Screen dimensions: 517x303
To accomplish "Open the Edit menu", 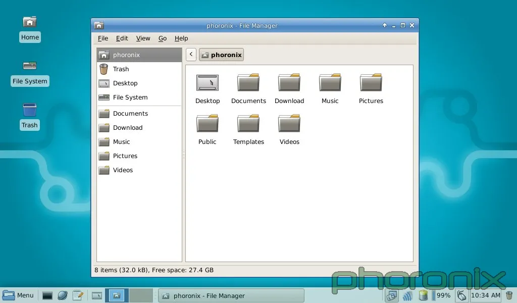I will [x=122, y=38].
